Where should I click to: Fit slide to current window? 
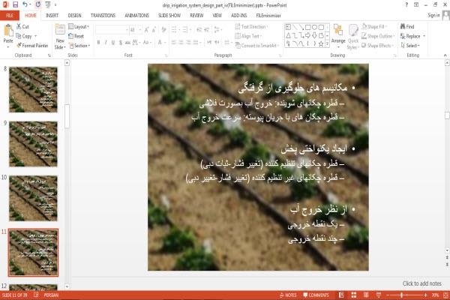[446, 295]
